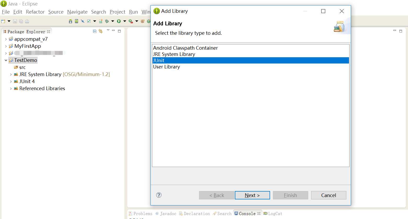Collapse the TestDemo project
The width and height of the screenshot is (408, 219).
(6, 60)
